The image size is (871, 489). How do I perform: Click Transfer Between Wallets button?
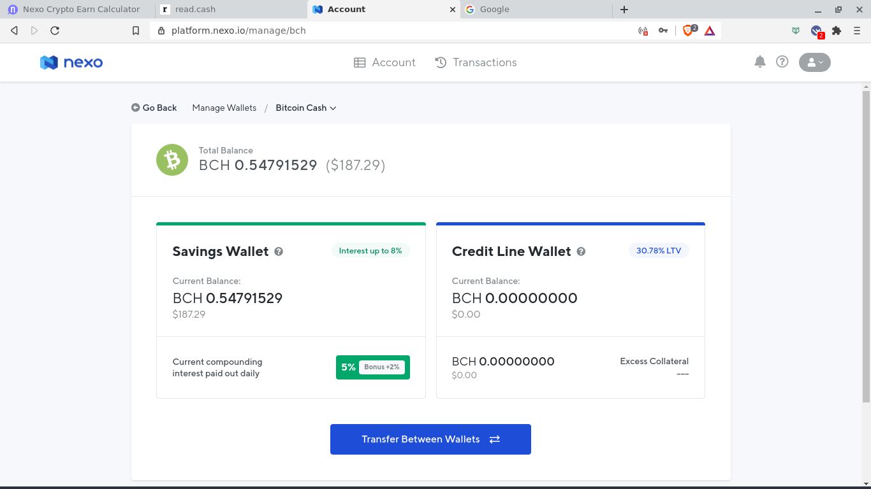(x=430, y=439)
